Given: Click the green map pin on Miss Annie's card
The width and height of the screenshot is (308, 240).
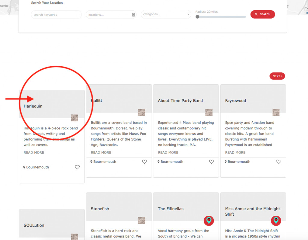Looking at the screenshot, I should pyautogui.click(x=276, y=220).
